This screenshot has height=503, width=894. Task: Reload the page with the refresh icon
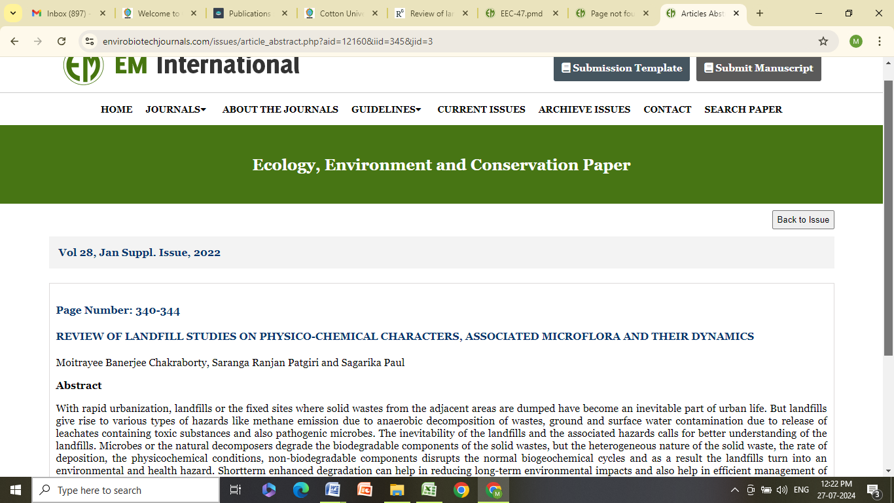(x=62, y=41)
